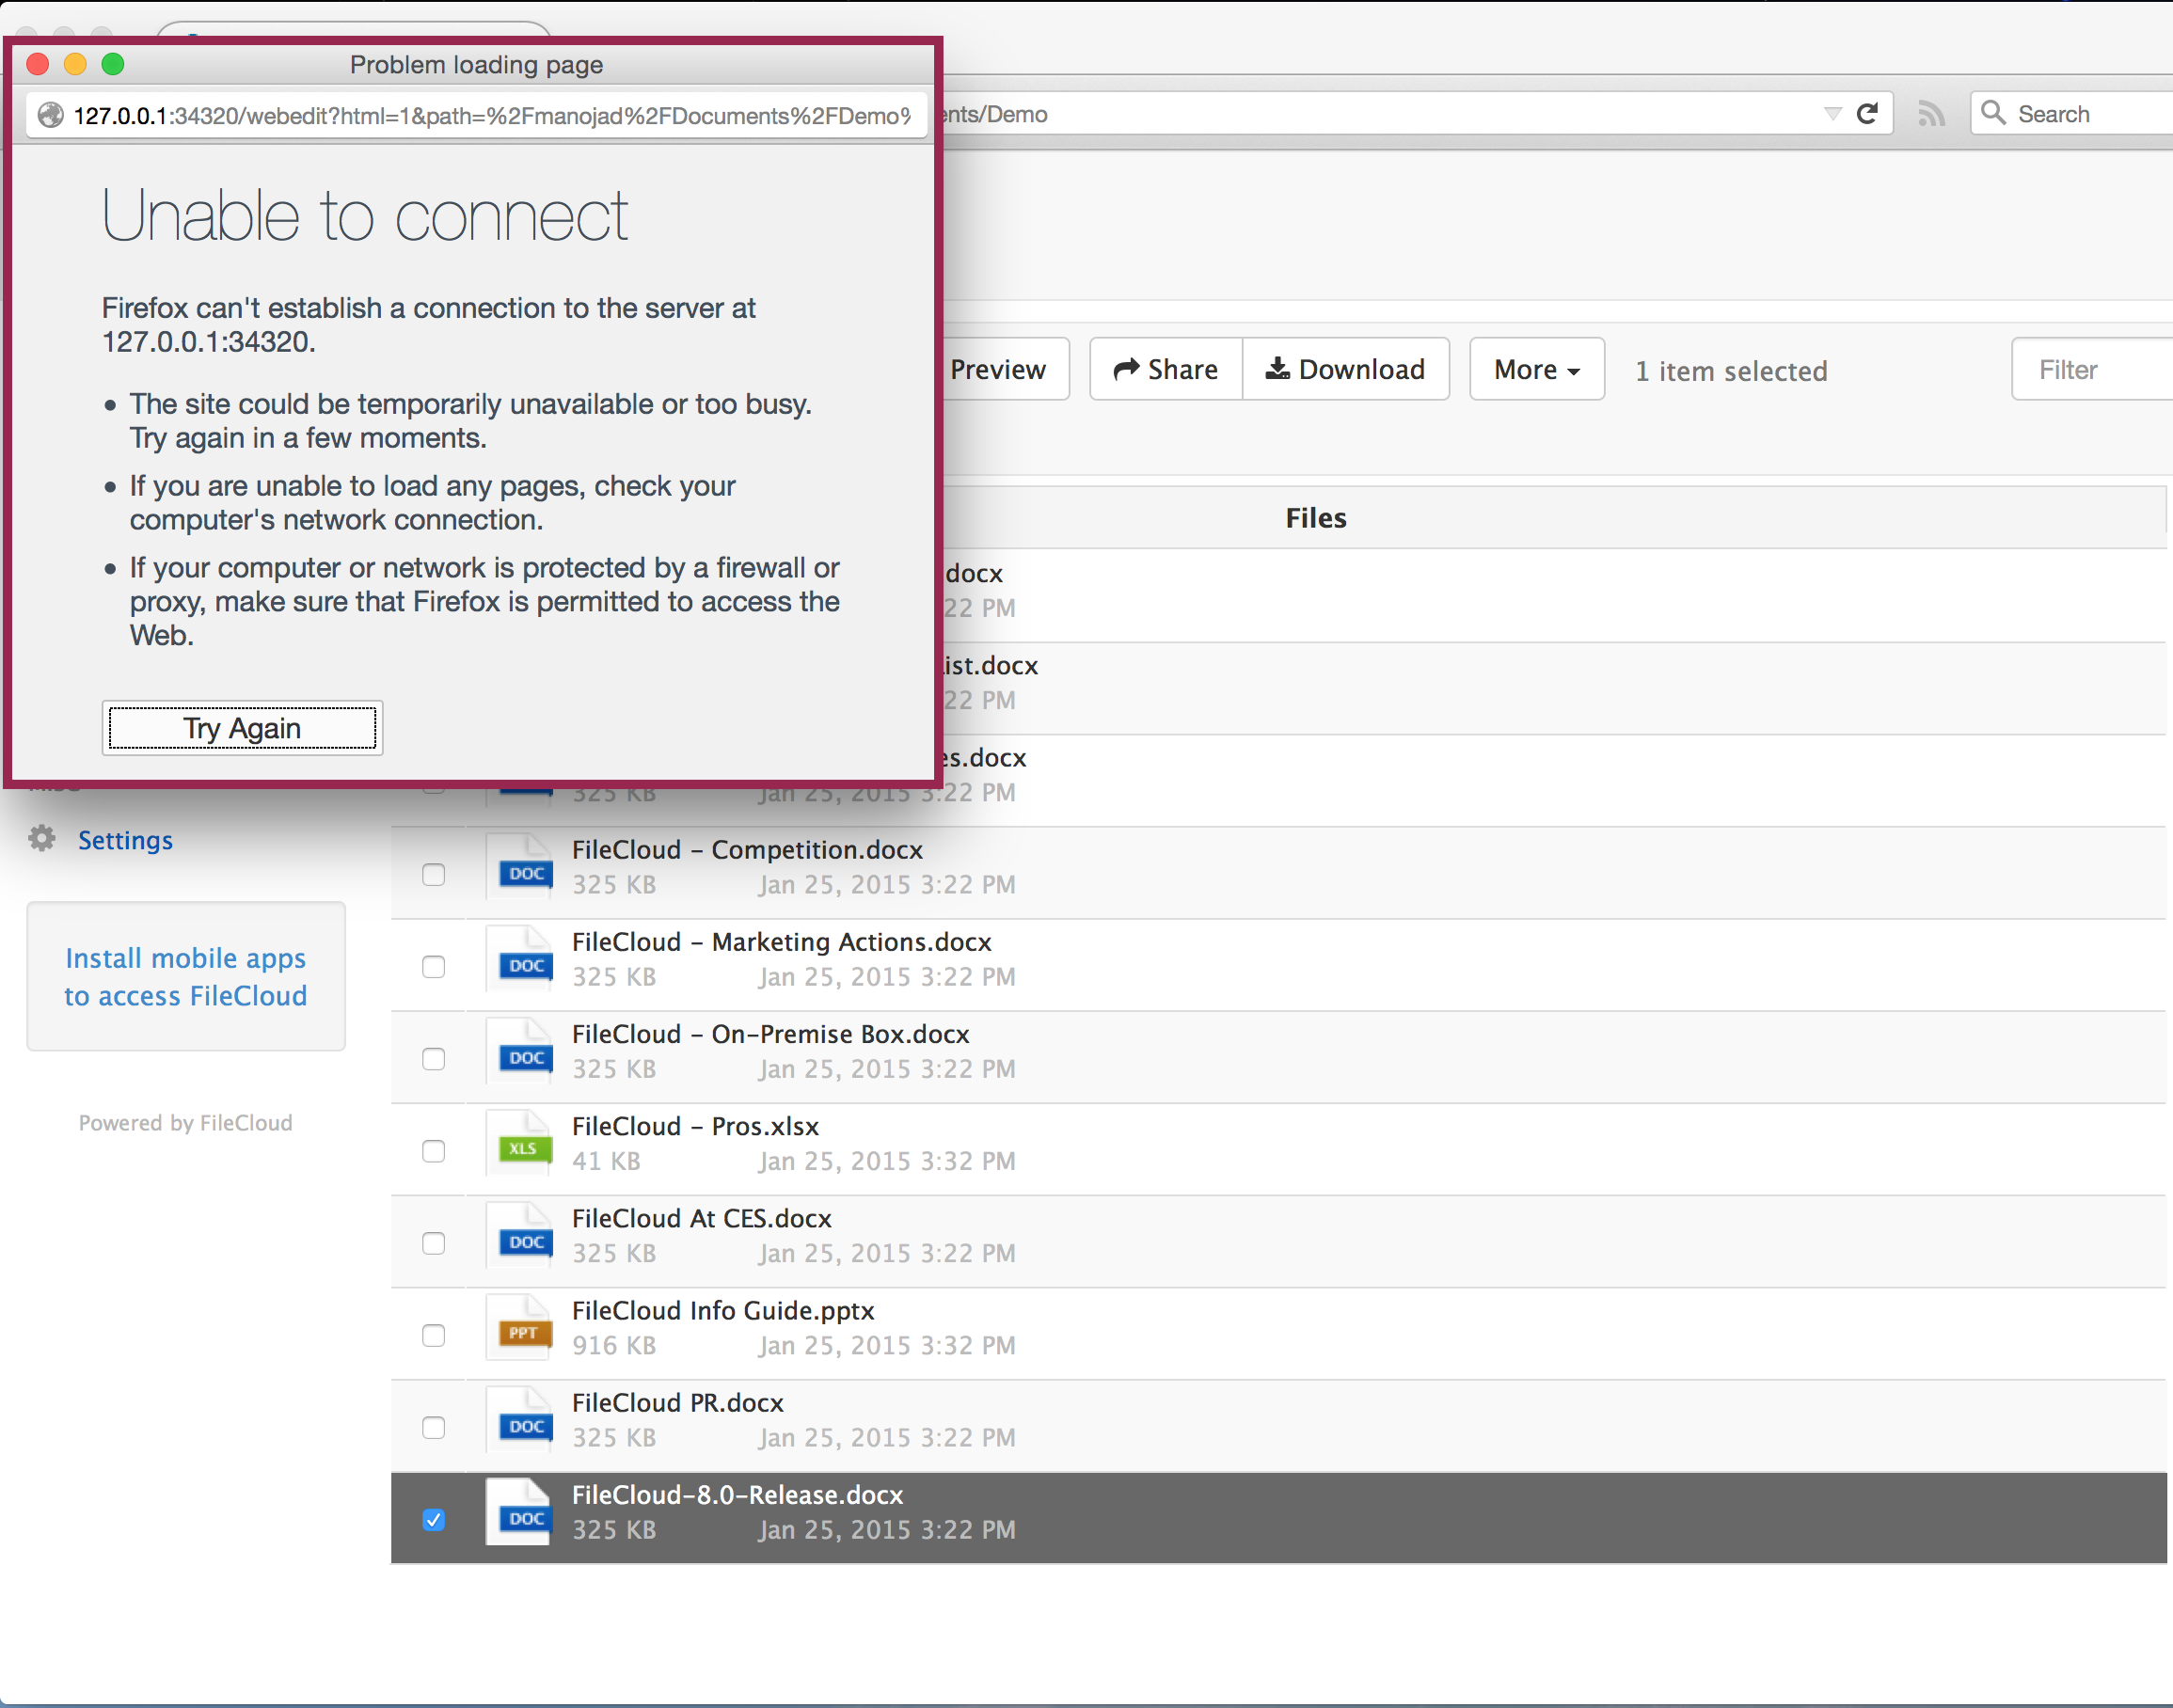
Task: Open FileCloud Info Guide.pptx file name
Action: [723, 1310]
